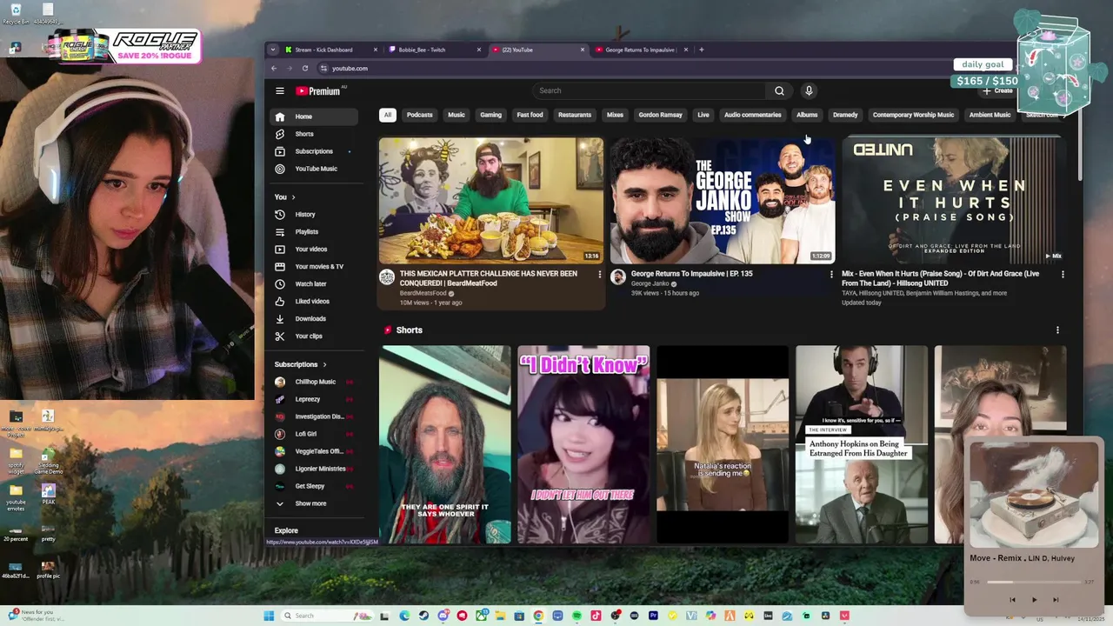Select the Gordon Ramsay filter chip

click(x=660, y=115)
